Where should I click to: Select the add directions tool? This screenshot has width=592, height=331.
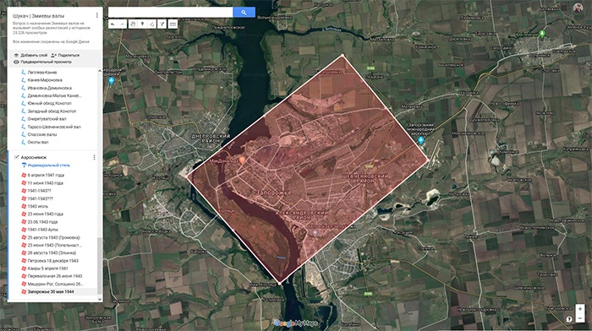162,24
